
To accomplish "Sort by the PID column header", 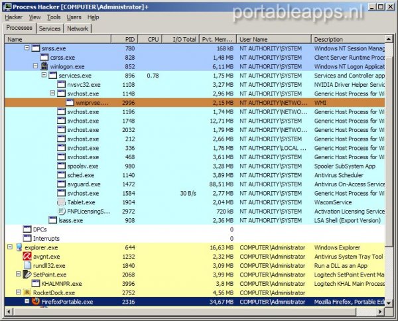I will 125,39.
